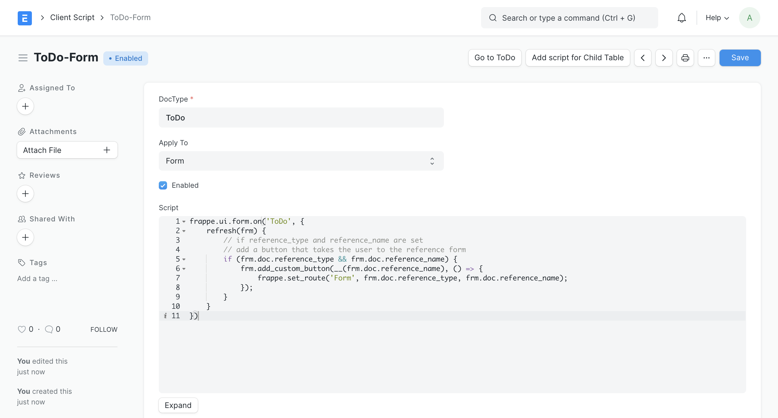Click the search command bar
Screen dimensions: 778x418
569,17
